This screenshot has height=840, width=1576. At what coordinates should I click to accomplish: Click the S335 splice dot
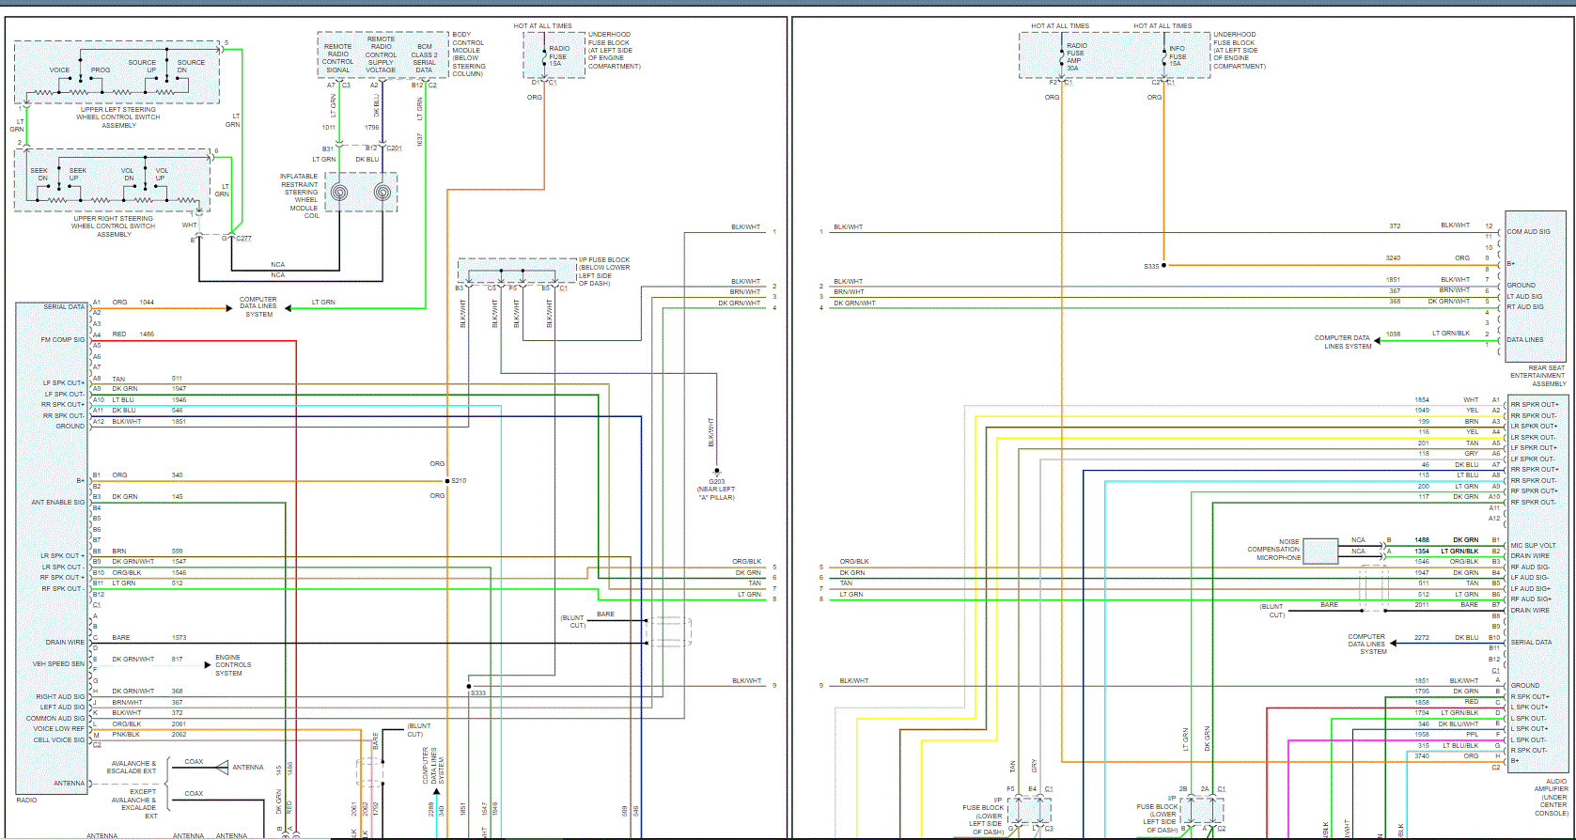1163,266
